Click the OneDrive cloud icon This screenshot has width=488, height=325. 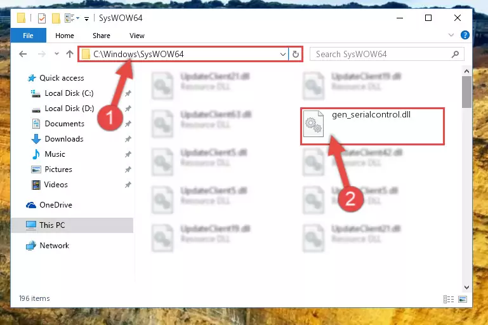click(x=31, y=205)
